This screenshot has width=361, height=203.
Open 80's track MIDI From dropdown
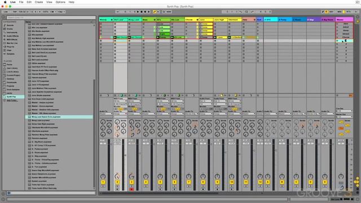point(163,101)
